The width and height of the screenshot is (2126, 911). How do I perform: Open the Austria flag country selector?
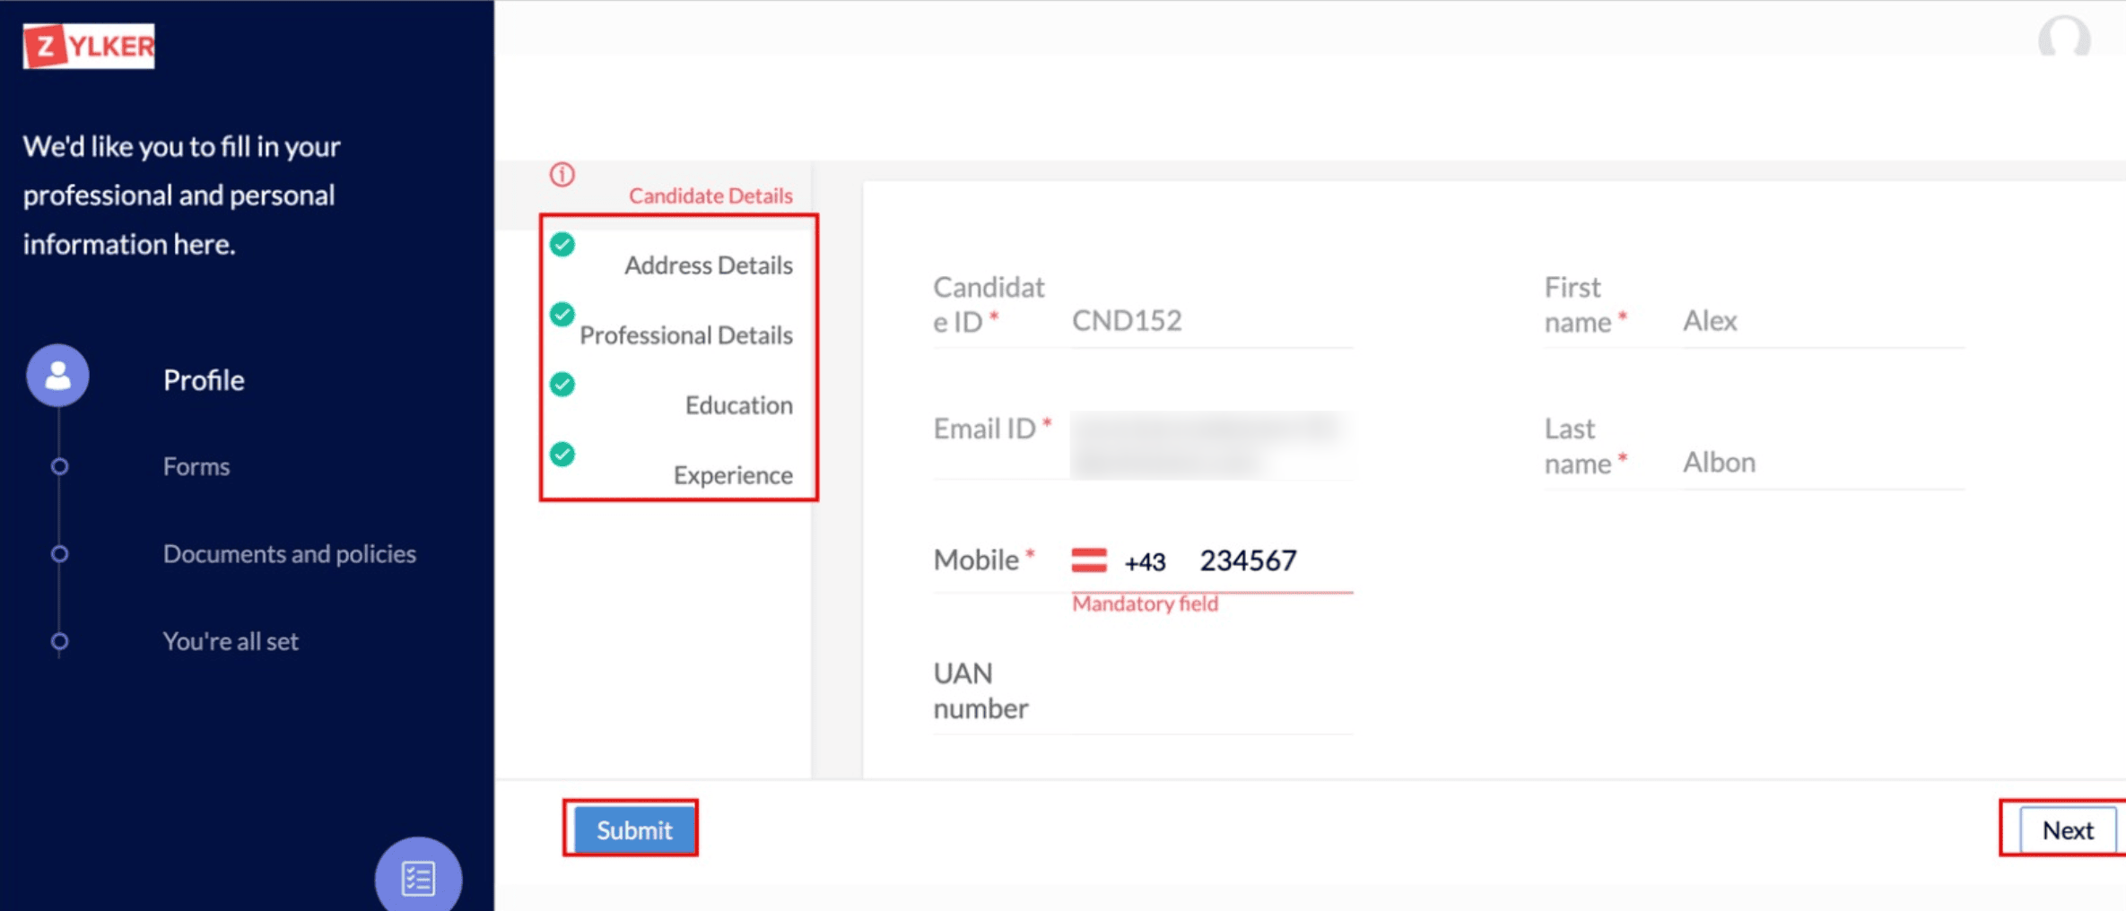1089,560
